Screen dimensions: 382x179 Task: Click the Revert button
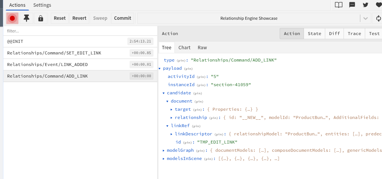tap(80, 18)
